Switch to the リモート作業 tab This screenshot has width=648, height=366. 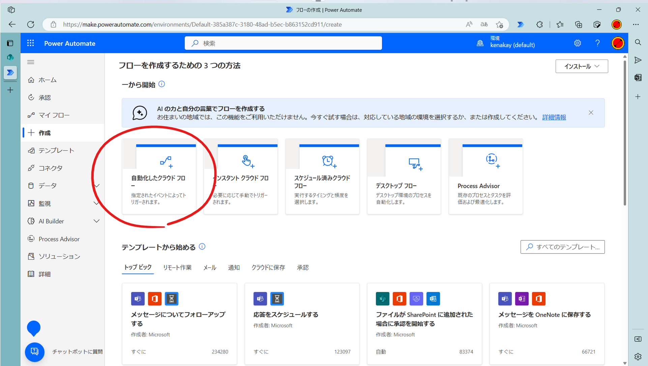tap(177, 267)
